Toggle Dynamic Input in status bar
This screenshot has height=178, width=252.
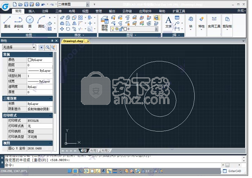[109, 171]
